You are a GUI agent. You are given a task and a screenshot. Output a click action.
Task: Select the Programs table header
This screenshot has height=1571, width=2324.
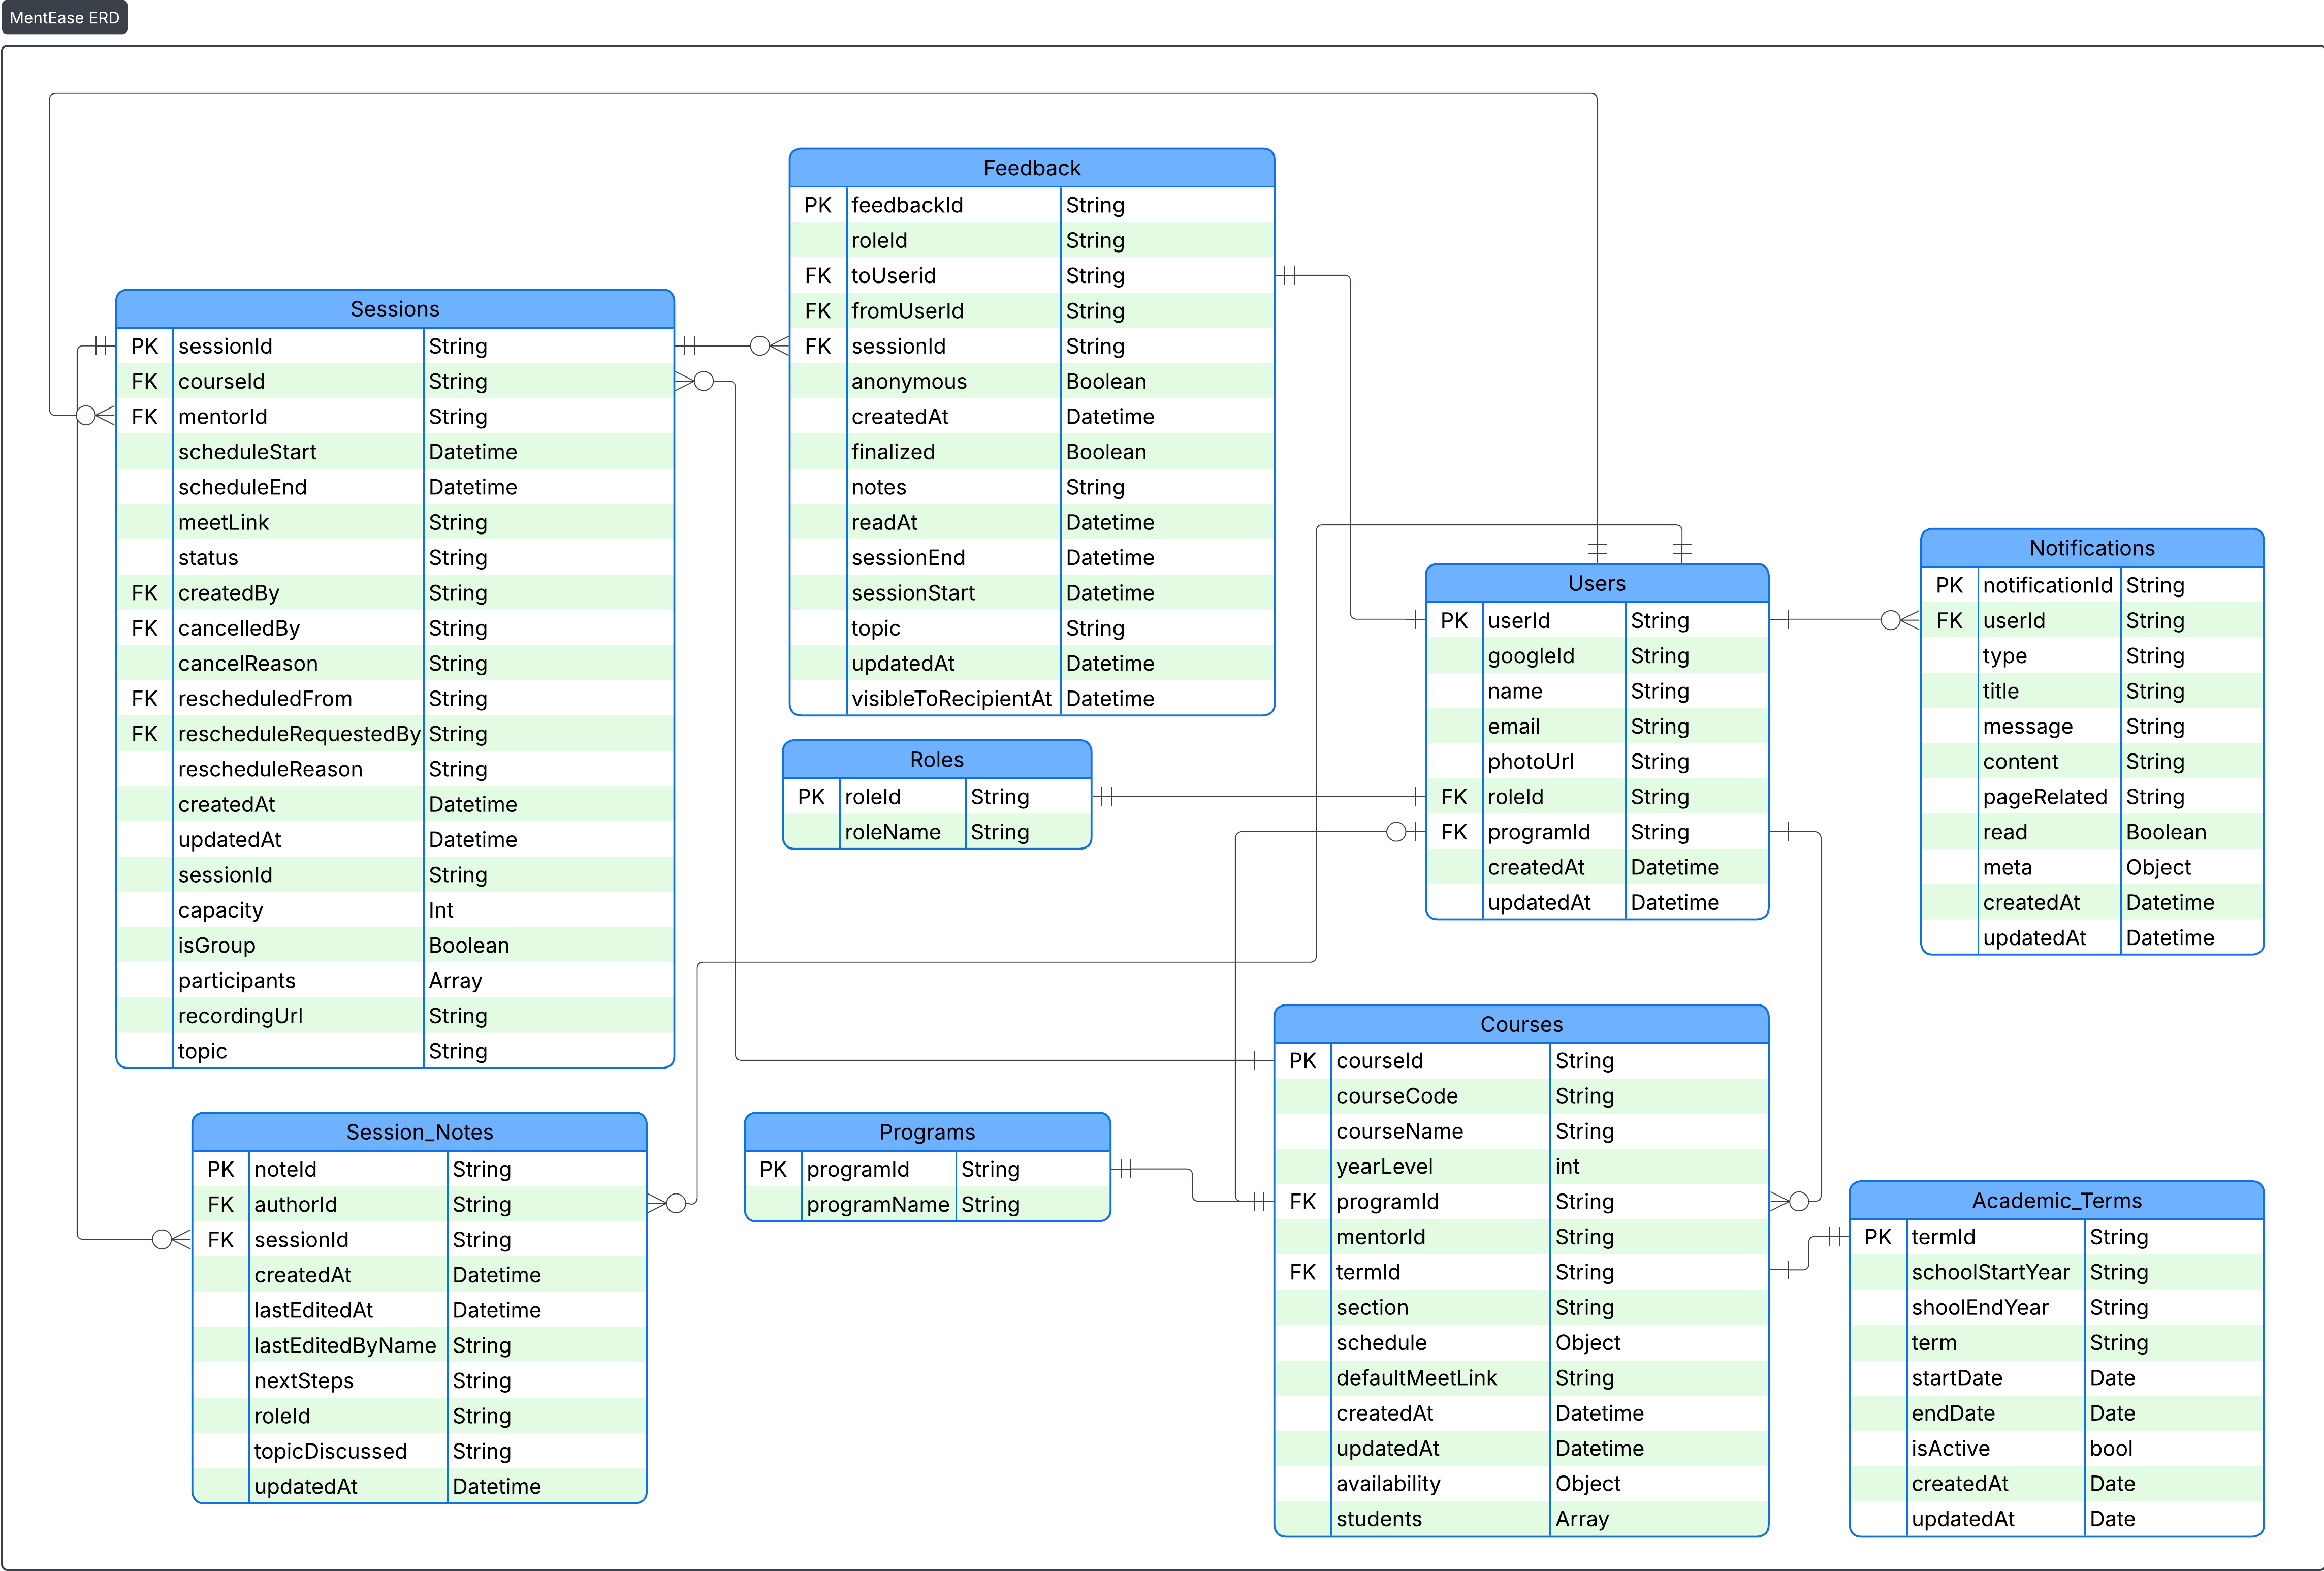pos(926,1132)
